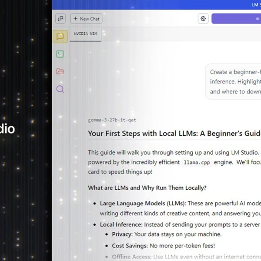Toggle the chats sidebar panel icon
Viewport: 261px width, 261px height.
pyautogui.click(x=60, y=19)
